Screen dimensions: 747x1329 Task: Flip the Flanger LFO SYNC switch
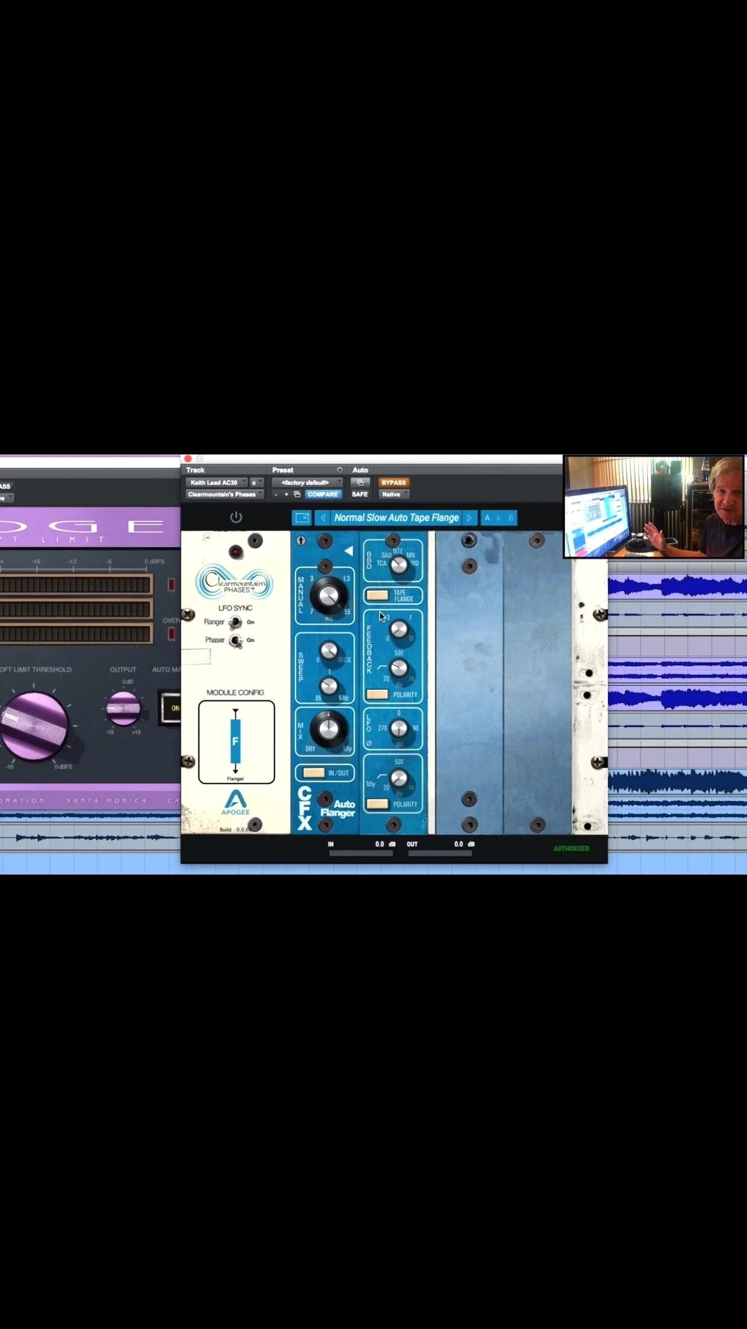pyautogui.click(x=235, y=622)
